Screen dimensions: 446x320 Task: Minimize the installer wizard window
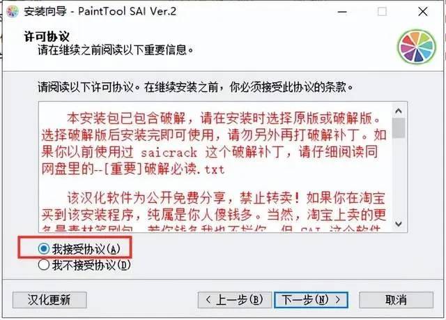[342, 12]
